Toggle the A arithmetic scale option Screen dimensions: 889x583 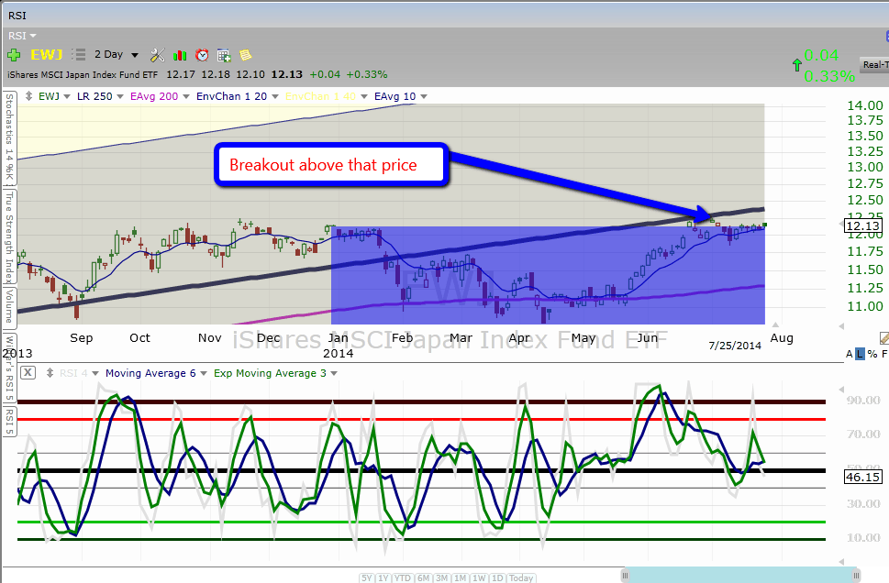pos(849,354)
